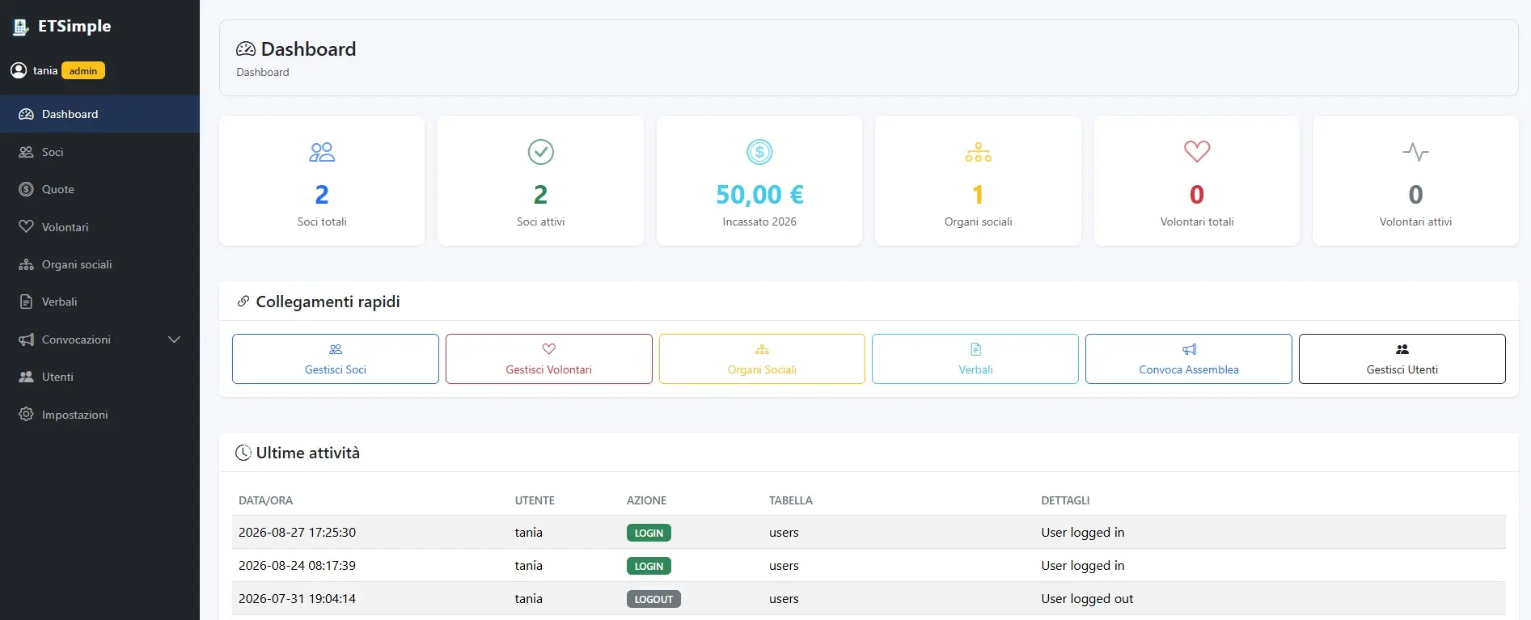Click the LOGIN badge in the 2026-08-24 row

649,566
